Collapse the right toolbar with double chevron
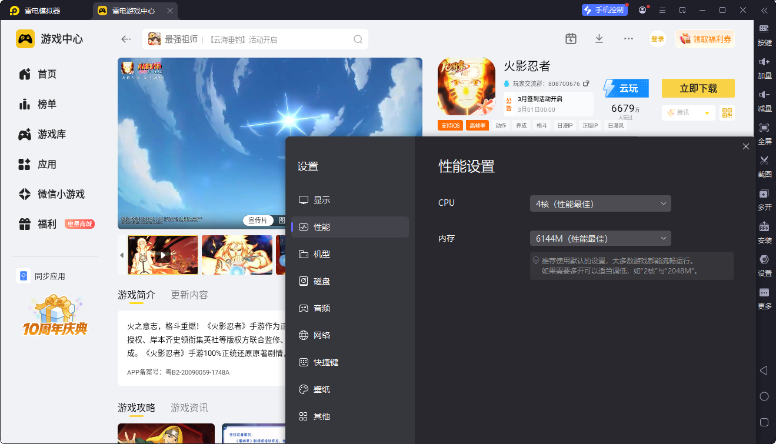Viewport: 776px width, 444px height. [764, 10]
